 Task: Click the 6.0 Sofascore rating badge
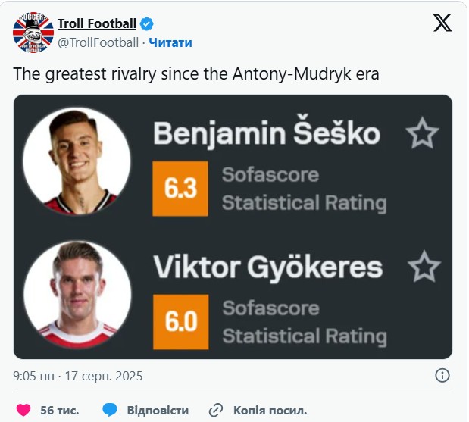click(180, 321)
